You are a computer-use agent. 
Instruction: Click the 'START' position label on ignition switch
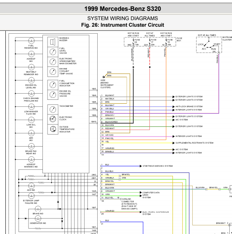point(217,44)
